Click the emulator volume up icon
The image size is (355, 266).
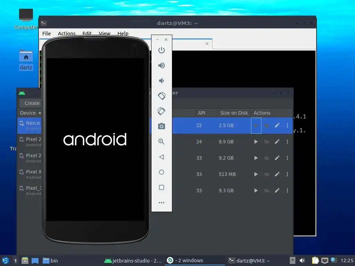pyautogui.click(x=162, y=65)
